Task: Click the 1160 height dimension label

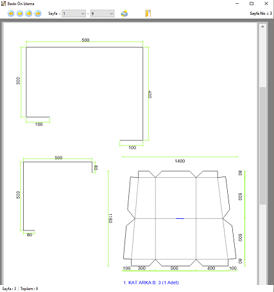Action: [x=110, y=218]
